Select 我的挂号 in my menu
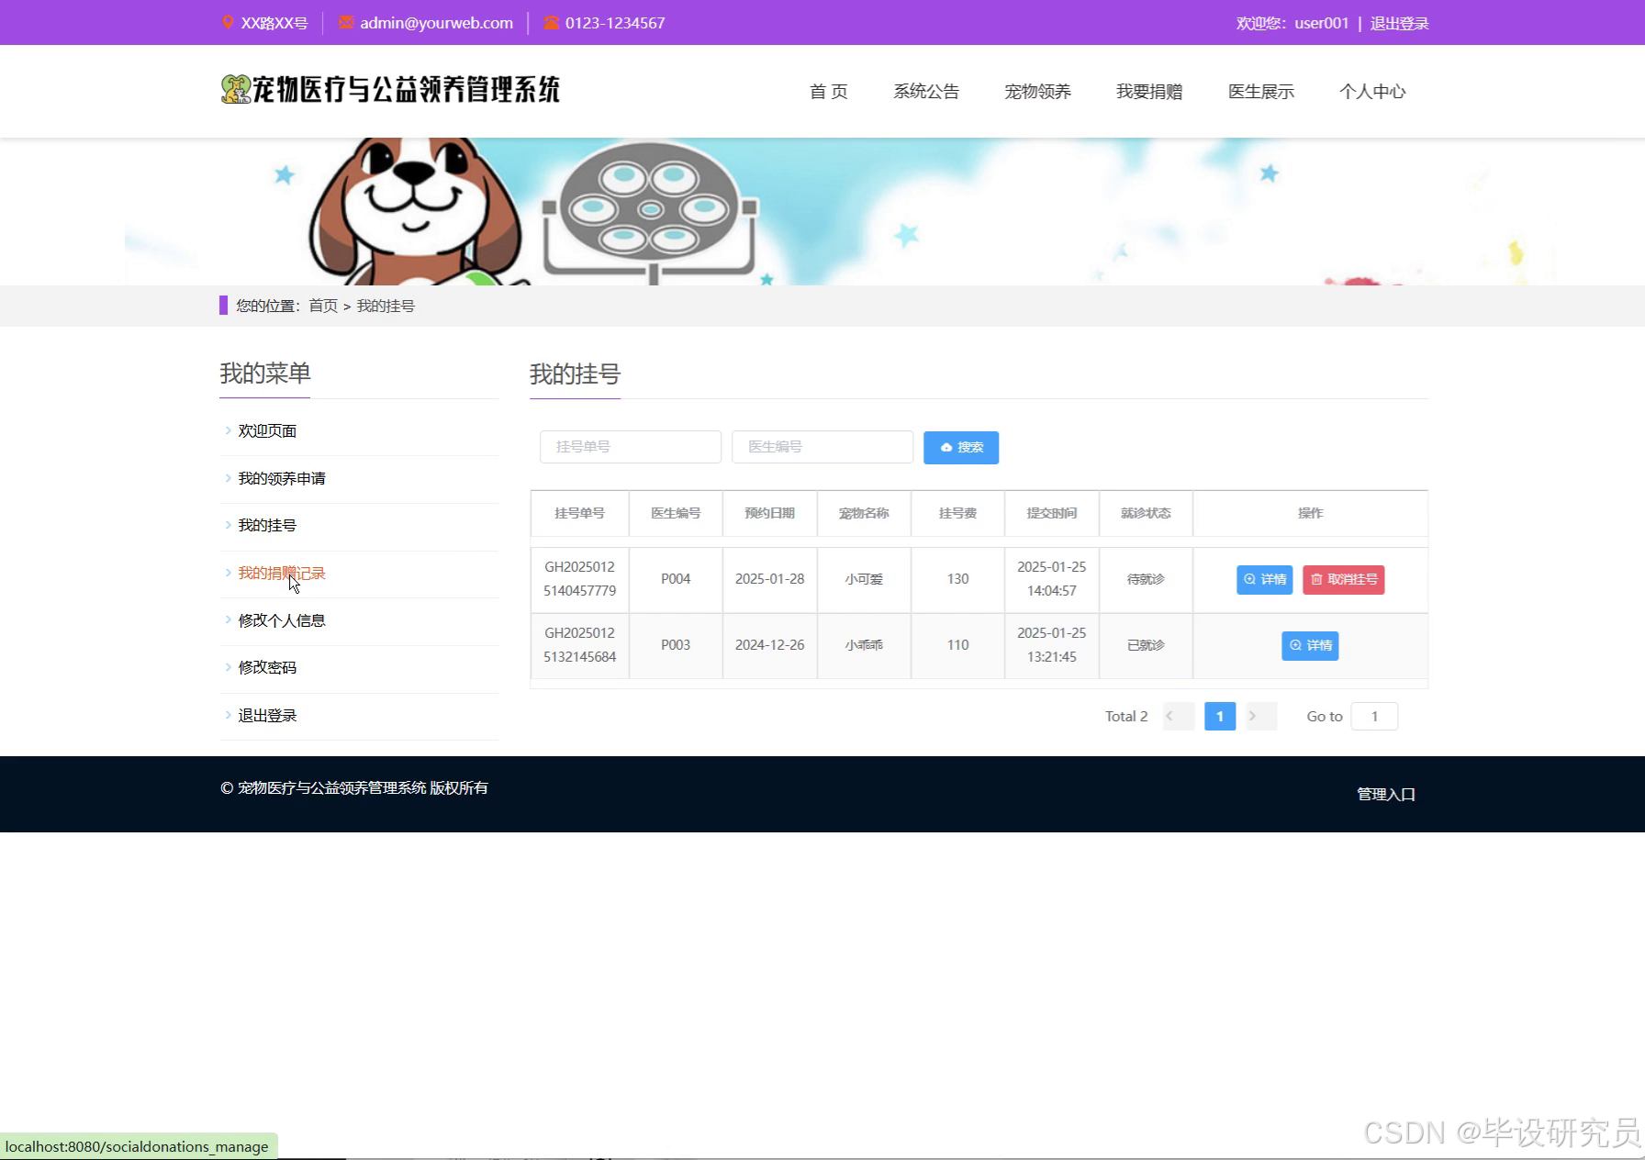 pos(267,525)
